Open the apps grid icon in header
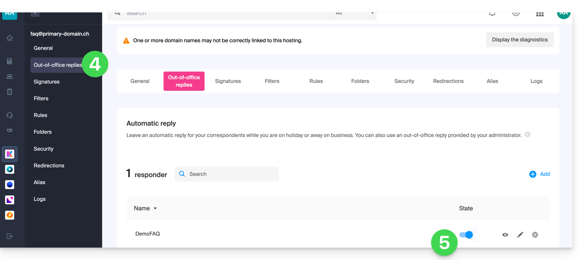 540,14
